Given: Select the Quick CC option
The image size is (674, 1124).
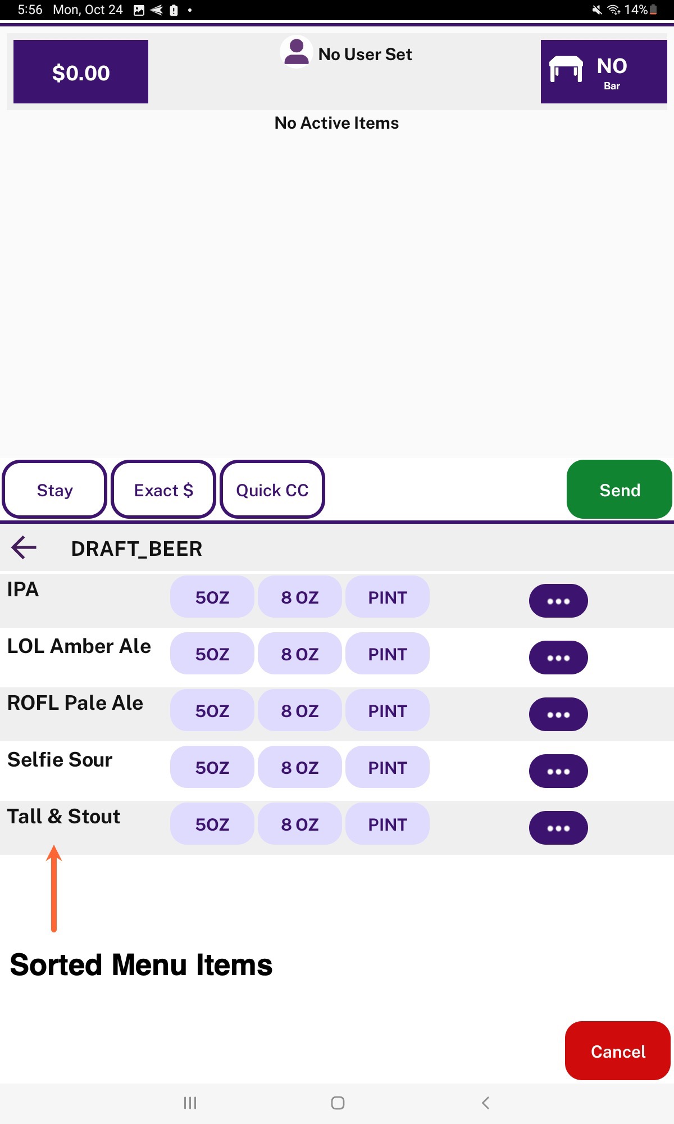Looking at the screenshot, I should [x=272, y=490].
